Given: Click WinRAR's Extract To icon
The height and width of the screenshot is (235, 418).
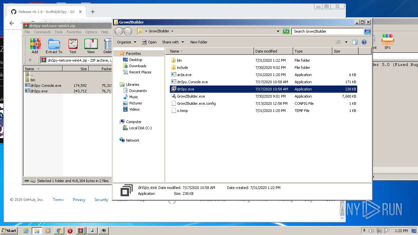Looking at the screenshot, I should click(x=54, y=46).
